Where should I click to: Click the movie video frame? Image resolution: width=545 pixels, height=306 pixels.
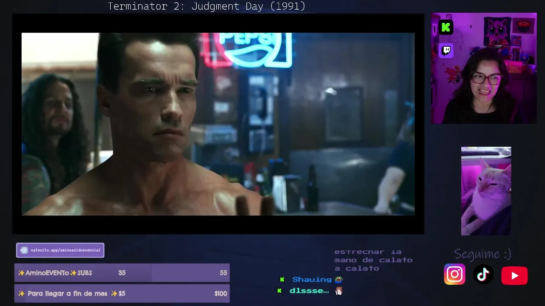(218, 124)
